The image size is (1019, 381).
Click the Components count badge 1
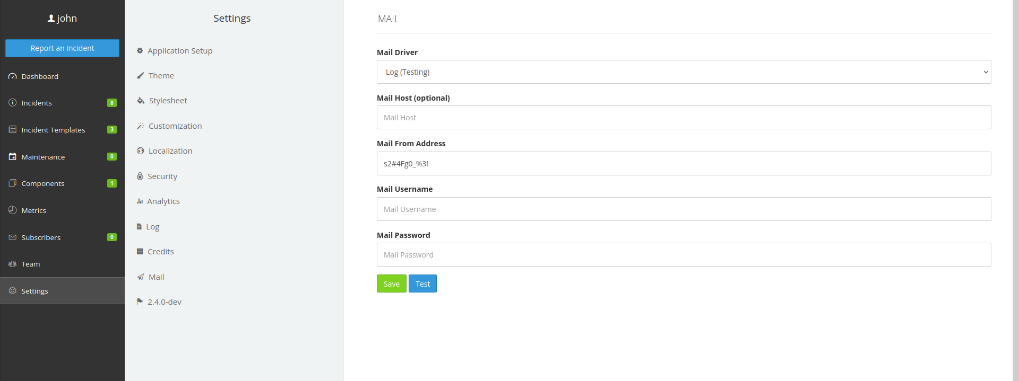click(112, 183)
